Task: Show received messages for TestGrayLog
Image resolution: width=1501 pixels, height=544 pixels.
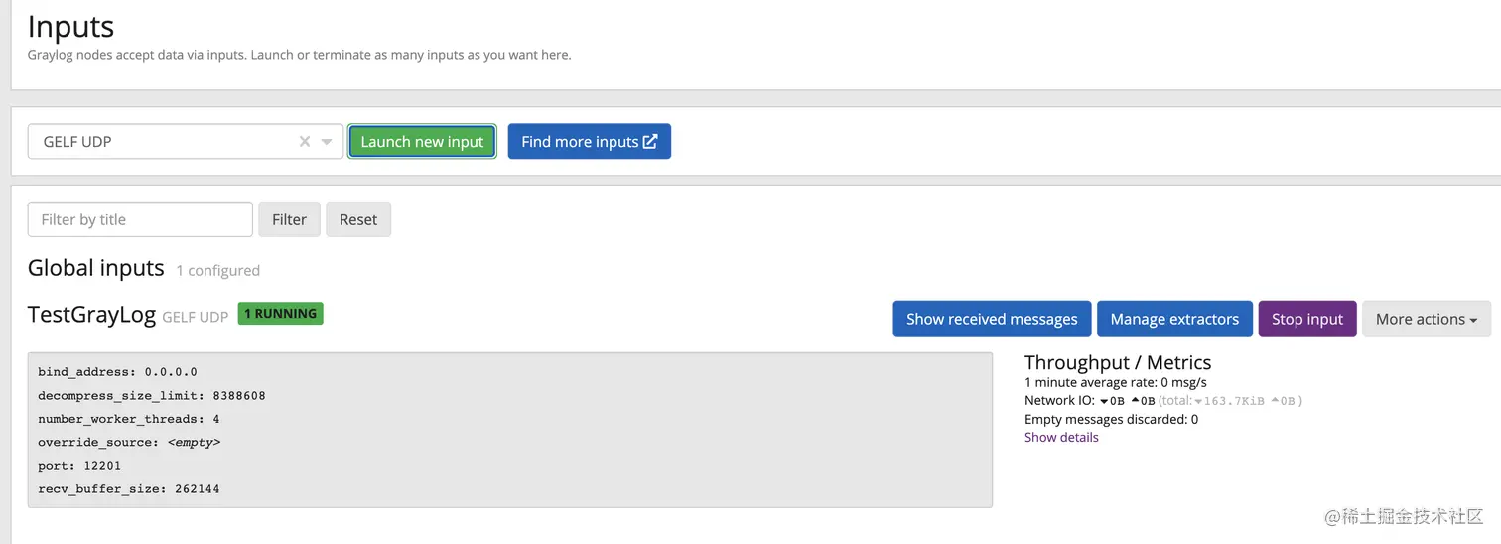Action: click(992, 319)
